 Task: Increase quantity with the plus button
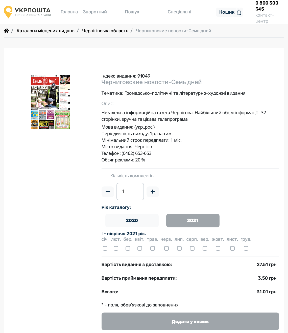[x=153, y=192]
